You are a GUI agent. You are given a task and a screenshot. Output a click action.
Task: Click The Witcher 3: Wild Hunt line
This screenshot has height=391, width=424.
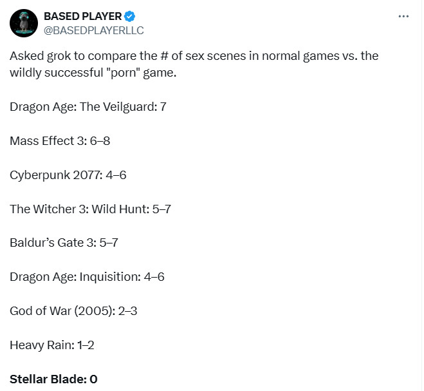click(90, 209)
